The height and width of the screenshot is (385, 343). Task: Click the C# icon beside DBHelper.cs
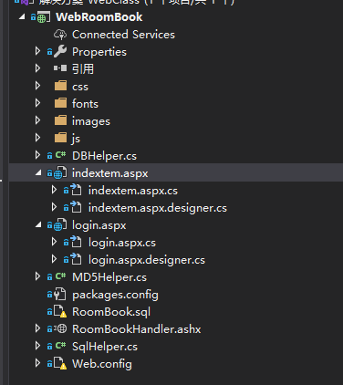pyautogui.click(x=60, y=156)
